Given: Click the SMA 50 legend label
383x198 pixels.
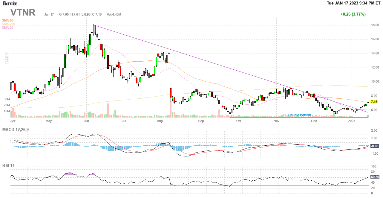Looking at the screenshot, I should [8, 20].
